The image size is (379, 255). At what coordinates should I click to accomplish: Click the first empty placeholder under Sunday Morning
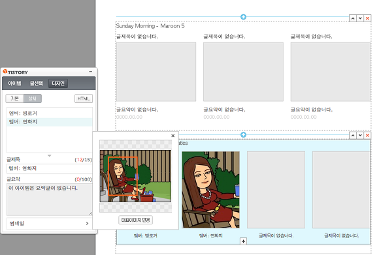156,72
